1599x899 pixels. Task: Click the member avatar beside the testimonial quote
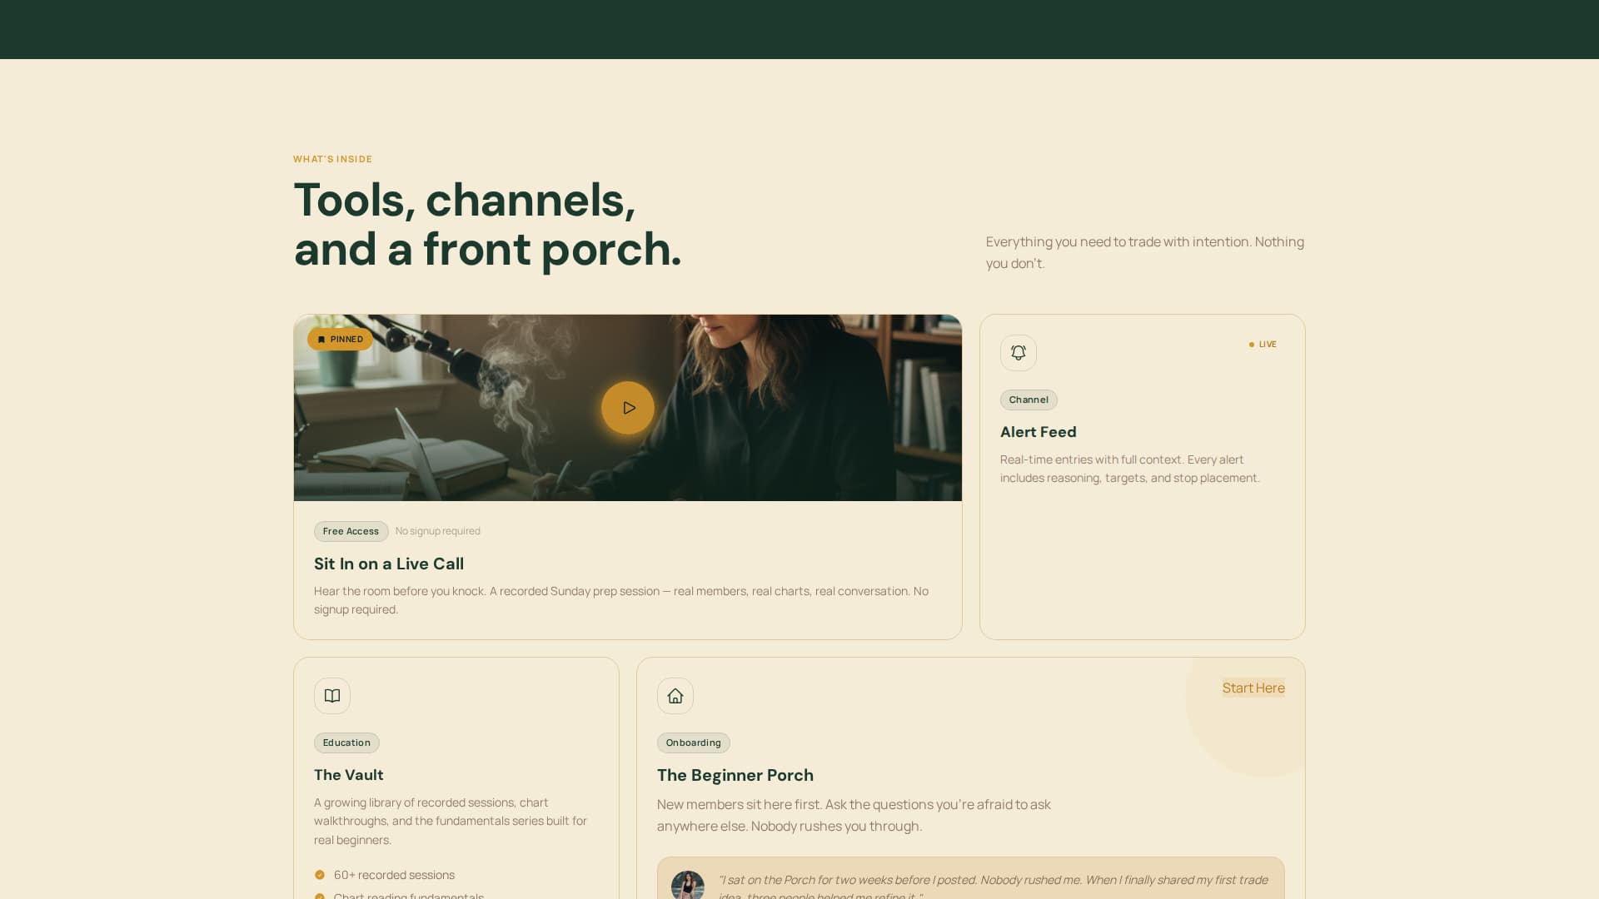tap(688, 885)
